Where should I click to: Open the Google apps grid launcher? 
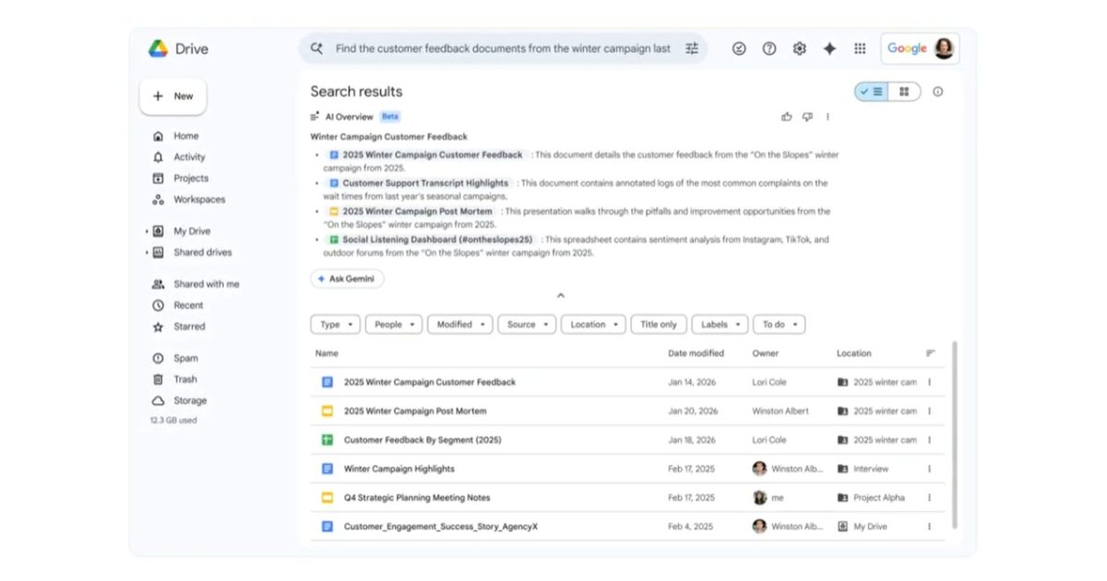[860, 48]
